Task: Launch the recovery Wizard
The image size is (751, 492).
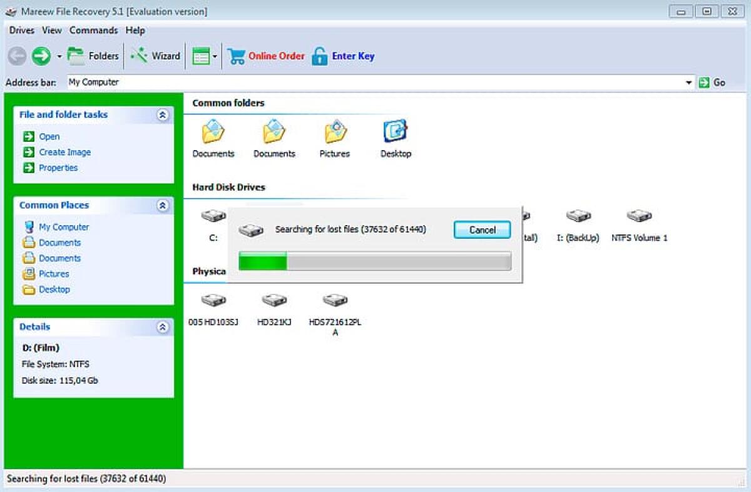Action: tap(155, 56)
